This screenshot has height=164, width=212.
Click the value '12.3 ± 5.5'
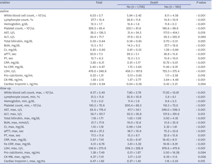pos(133,58)
